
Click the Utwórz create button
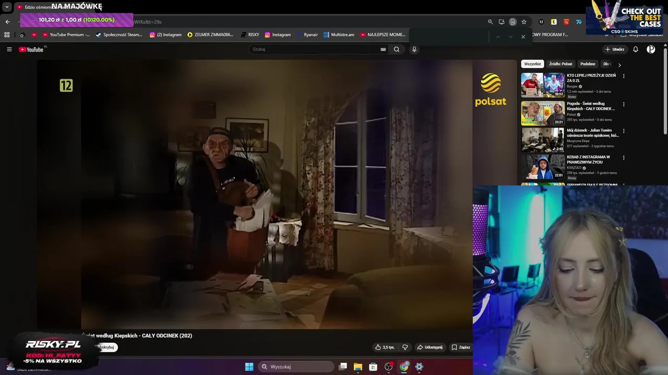(614, 49)
